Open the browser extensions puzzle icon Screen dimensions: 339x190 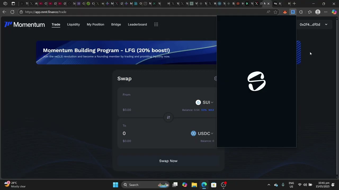pyautogui.click(x=301, y=12)
